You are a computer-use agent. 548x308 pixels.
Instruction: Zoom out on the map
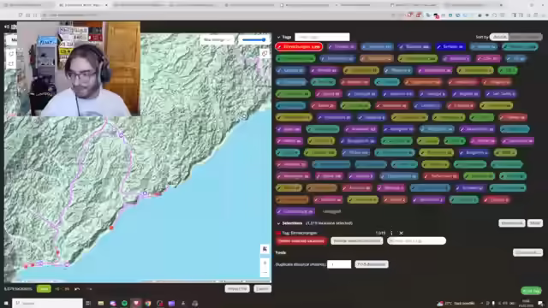click(x=265, y=272)
